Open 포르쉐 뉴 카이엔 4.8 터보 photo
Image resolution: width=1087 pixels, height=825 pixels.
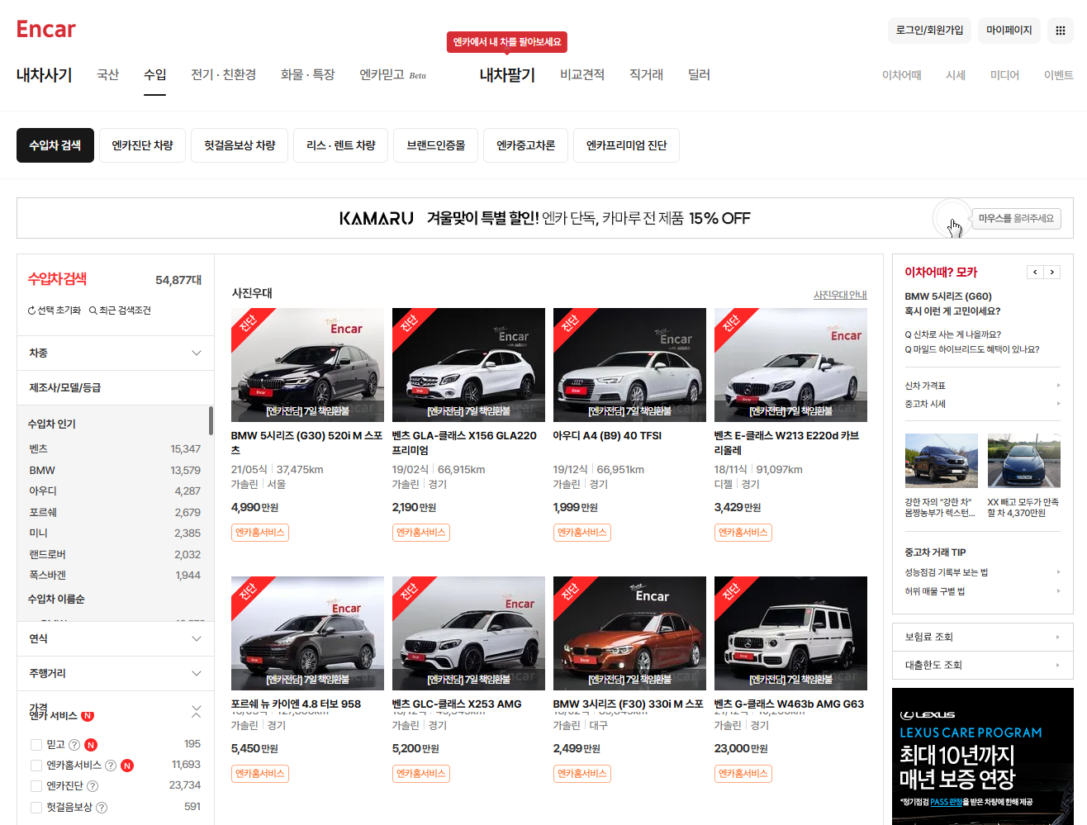point(307,633)
